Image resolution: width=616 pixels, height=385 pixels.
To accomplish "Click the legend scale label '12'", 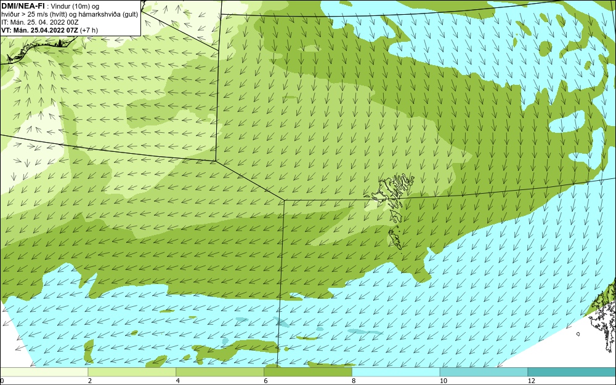I will pyautogui.click(x=532, y=381).
